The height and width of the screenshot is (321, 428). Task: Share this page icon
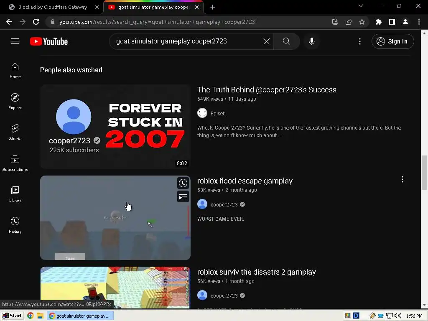click(x=349, y=22)
